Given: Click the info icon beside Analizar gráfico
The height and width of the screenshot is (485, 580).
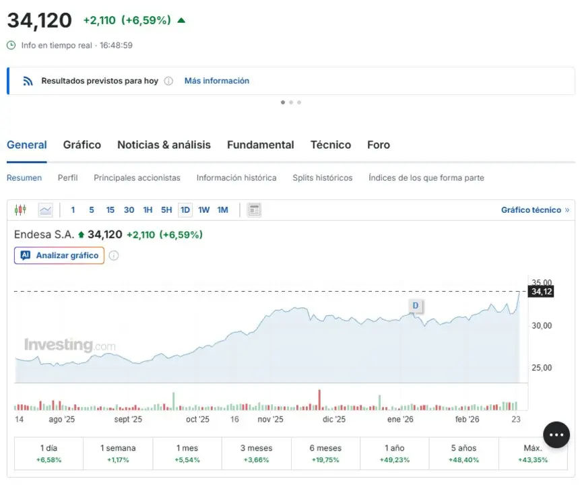Looking at the screenshot, I should [x=114, y=255].
